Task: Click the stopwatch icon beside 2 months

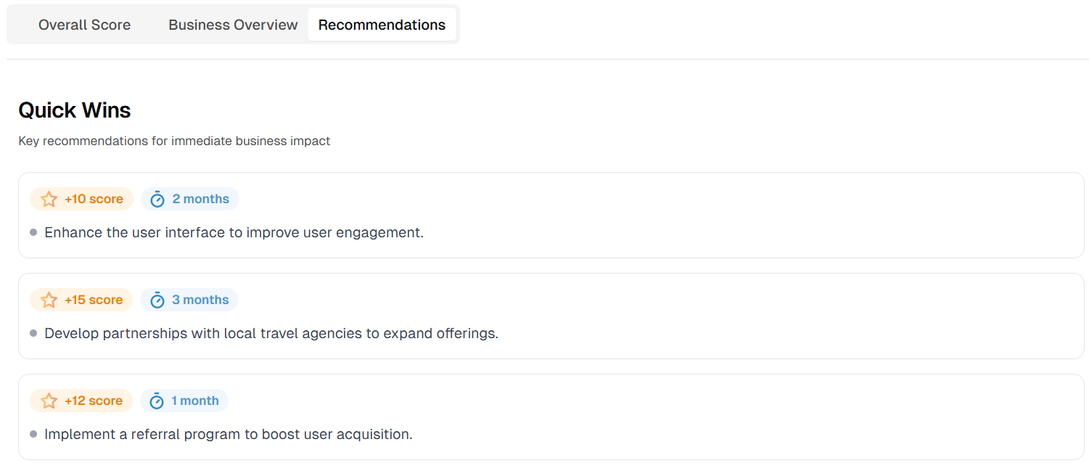Action: coord(157,199)
